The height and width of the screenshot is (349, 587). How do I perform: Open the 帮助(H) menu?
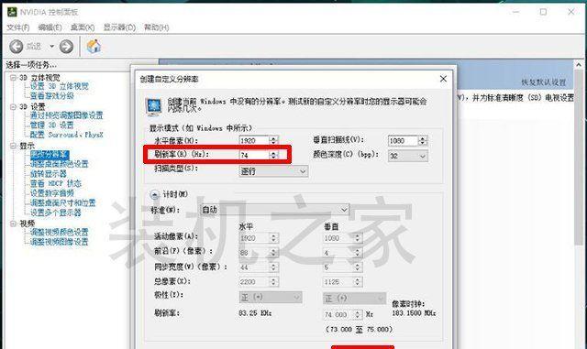[x=157, y=27]
